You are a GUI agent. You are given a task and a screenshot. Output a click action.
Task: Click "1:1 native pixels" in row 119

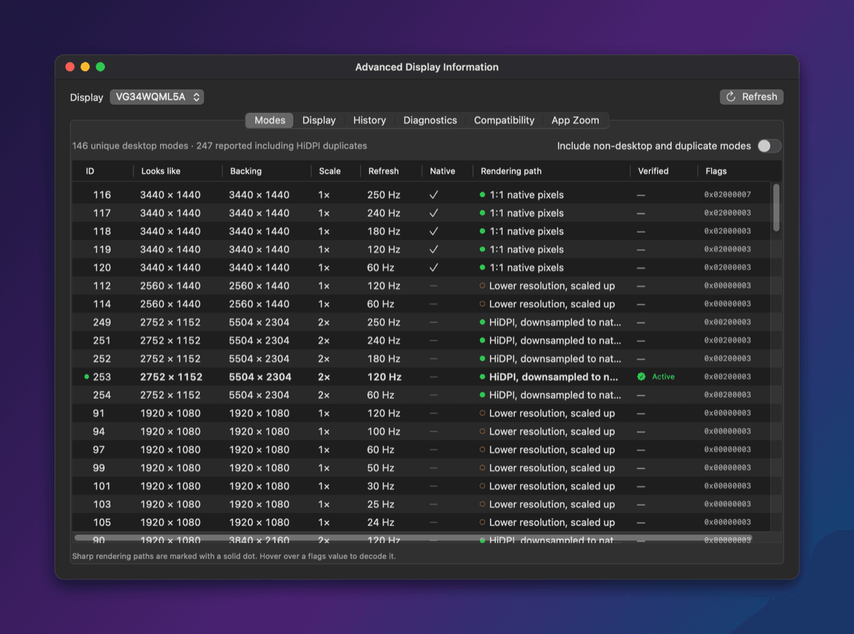point(527,249)
